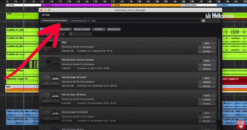This screenshot has width=247, height=130.
Task: Switch to the PADSHOP tab
Action: coord(99,29)
